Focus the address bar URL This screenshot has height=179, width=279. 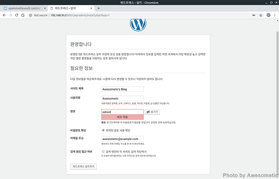pyautogui.click(x=80, y=15)
